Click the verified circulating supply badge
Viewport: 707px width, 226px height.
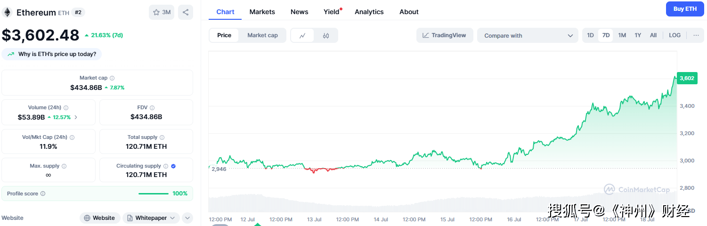pos(173,166)
